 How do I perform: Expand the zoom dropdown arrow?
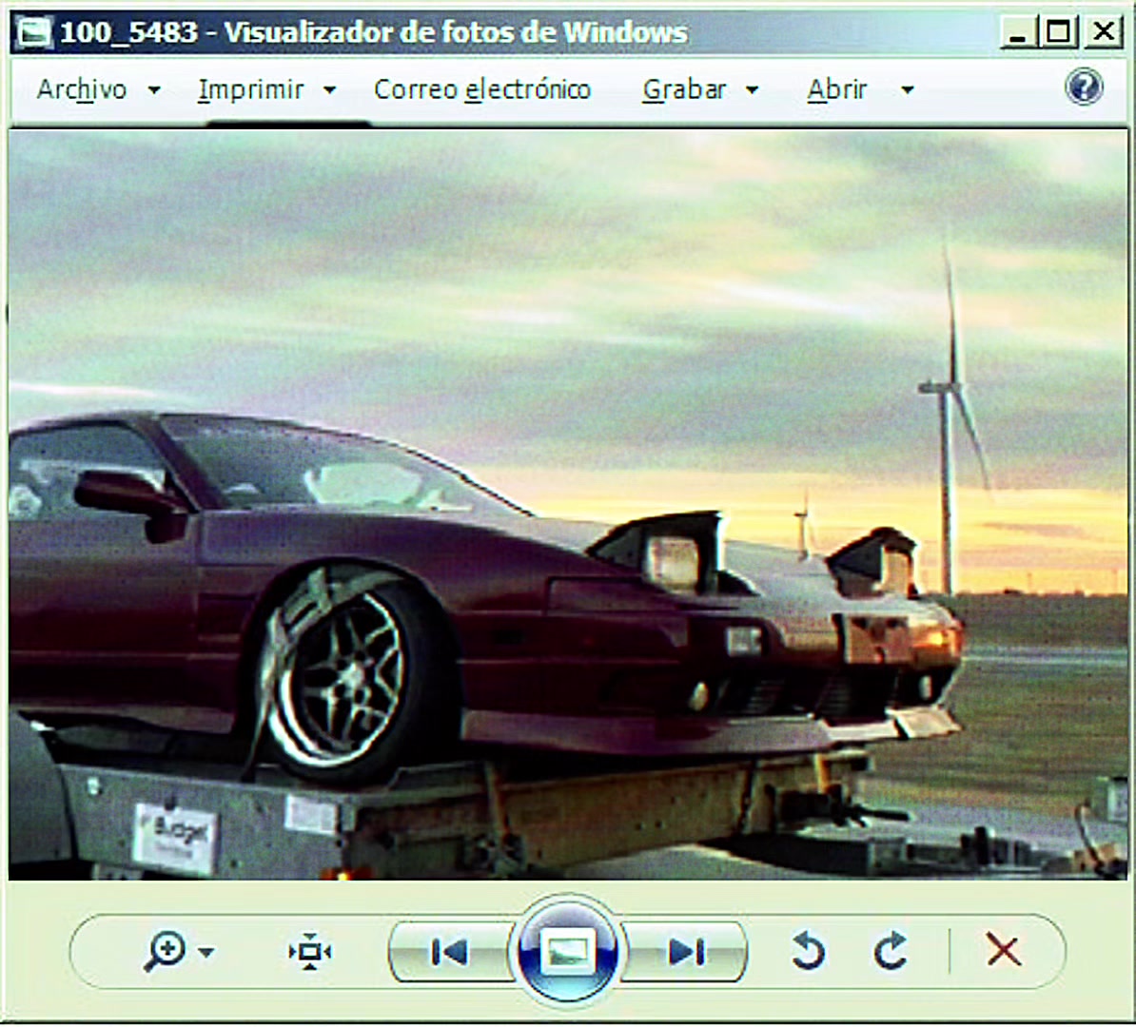206,953
